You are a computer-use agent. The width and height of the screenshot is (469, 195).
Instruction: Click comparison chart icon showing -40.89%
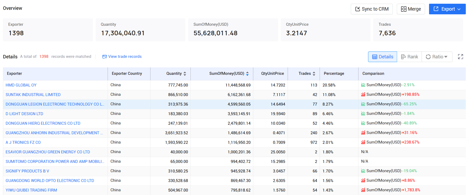tap(363, 123)
